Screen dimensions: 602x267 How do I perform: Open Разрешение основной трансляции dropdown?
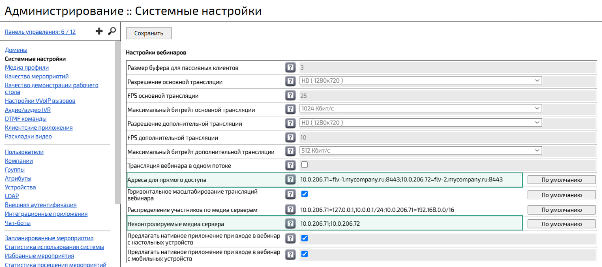pyautogui.click(x=420, y=81)
